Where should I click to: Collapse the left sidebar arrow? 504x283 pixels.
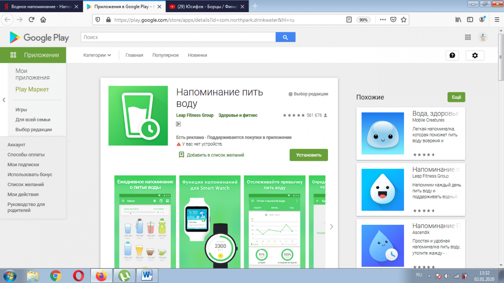4,100
